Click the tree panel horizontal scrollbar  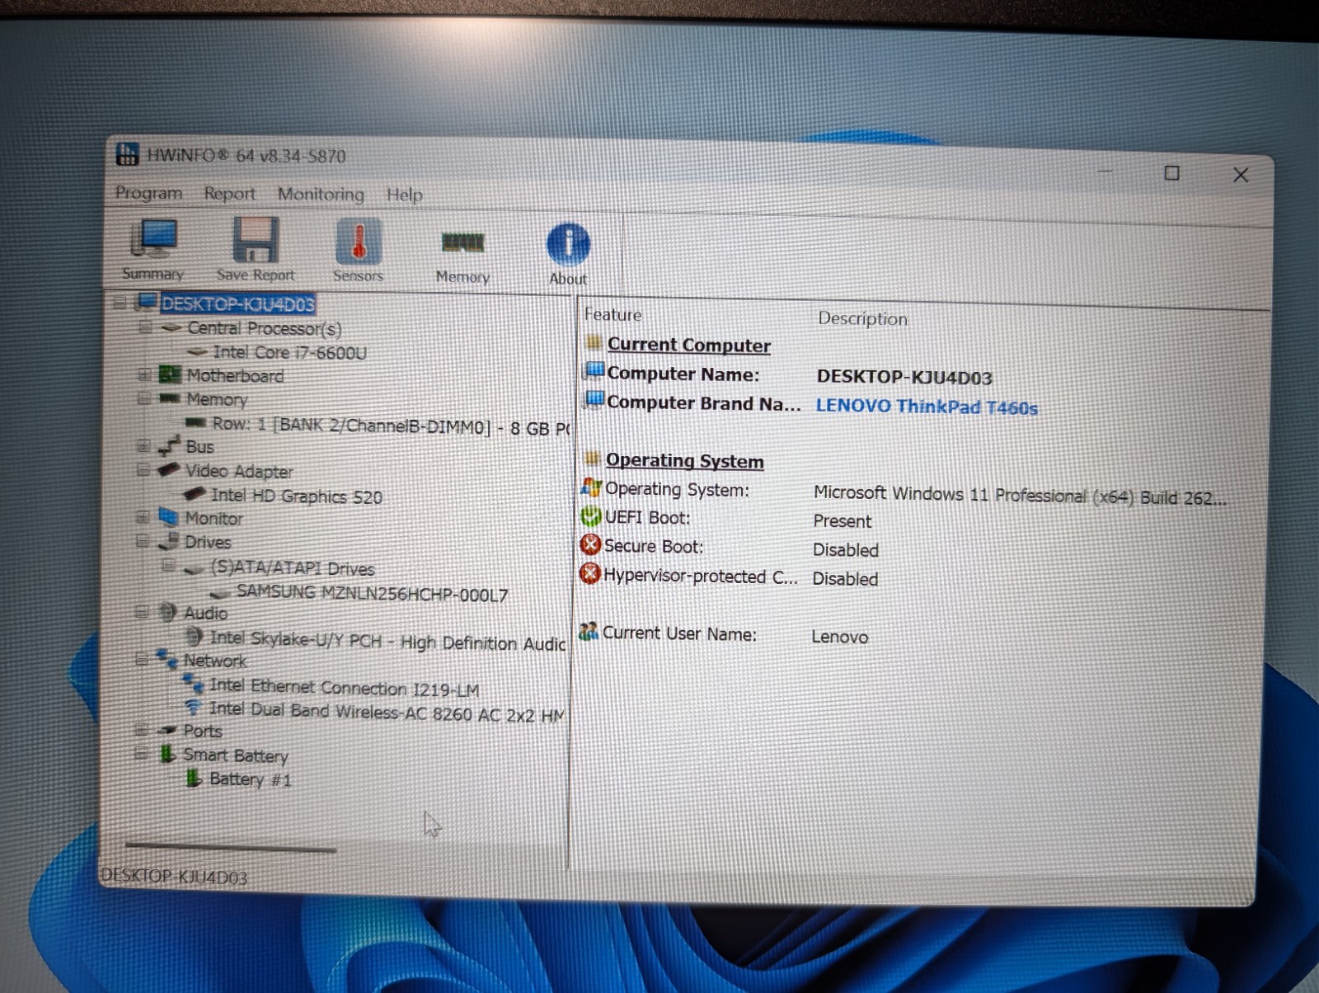tap(231, 846)
